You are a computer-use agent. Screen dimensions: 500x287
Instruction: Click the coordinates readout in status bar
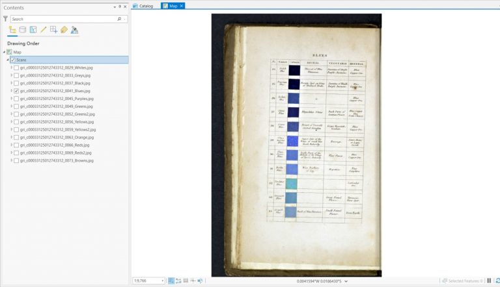coord(319,281)
